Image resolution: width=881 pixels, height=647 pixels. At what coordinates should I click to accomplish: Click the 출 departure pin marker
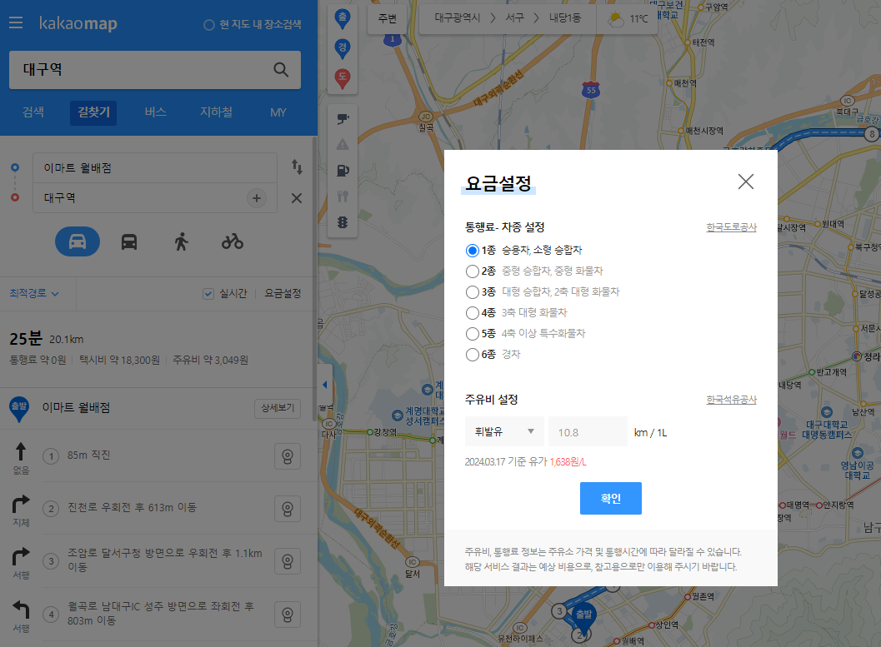tap(343, 18)
